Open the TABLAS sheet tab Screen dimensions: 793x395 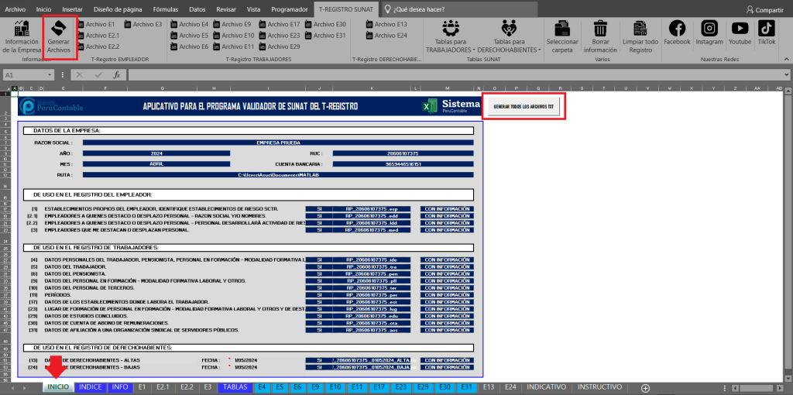pyautogui.click(x=235, y=387)
